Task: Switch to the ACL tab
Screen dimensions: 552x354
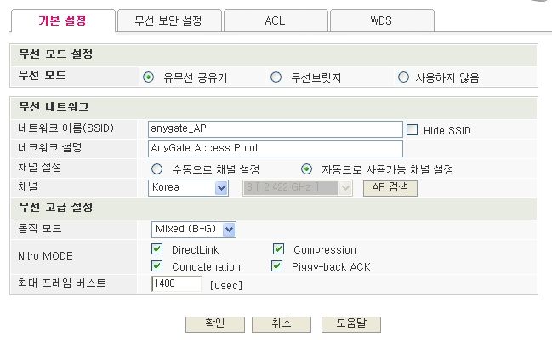Action: click(x=276, y=20)
